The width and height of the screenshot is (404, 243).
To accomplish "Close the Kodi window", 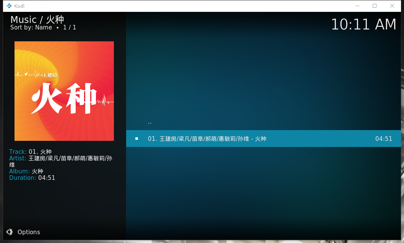I will click(x=392, y=6).
